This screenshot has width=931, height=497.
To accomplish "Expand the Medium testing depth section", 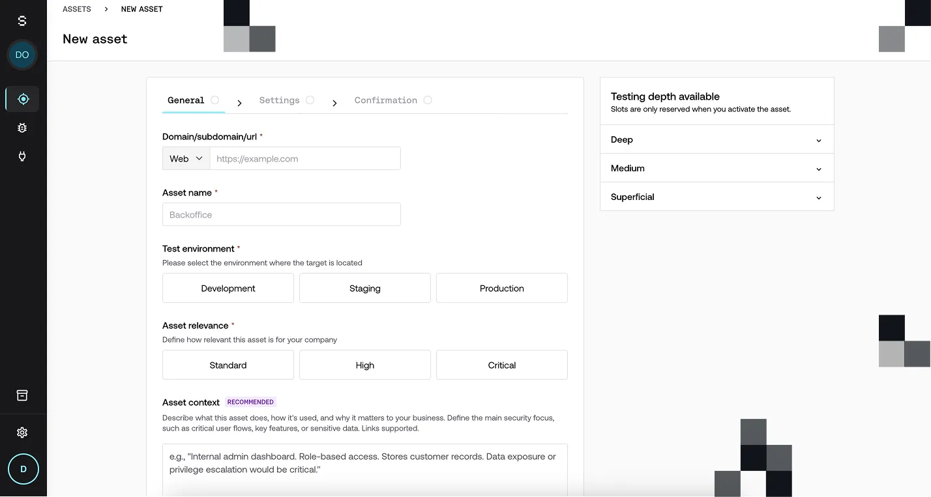I will tap(717, 168).
